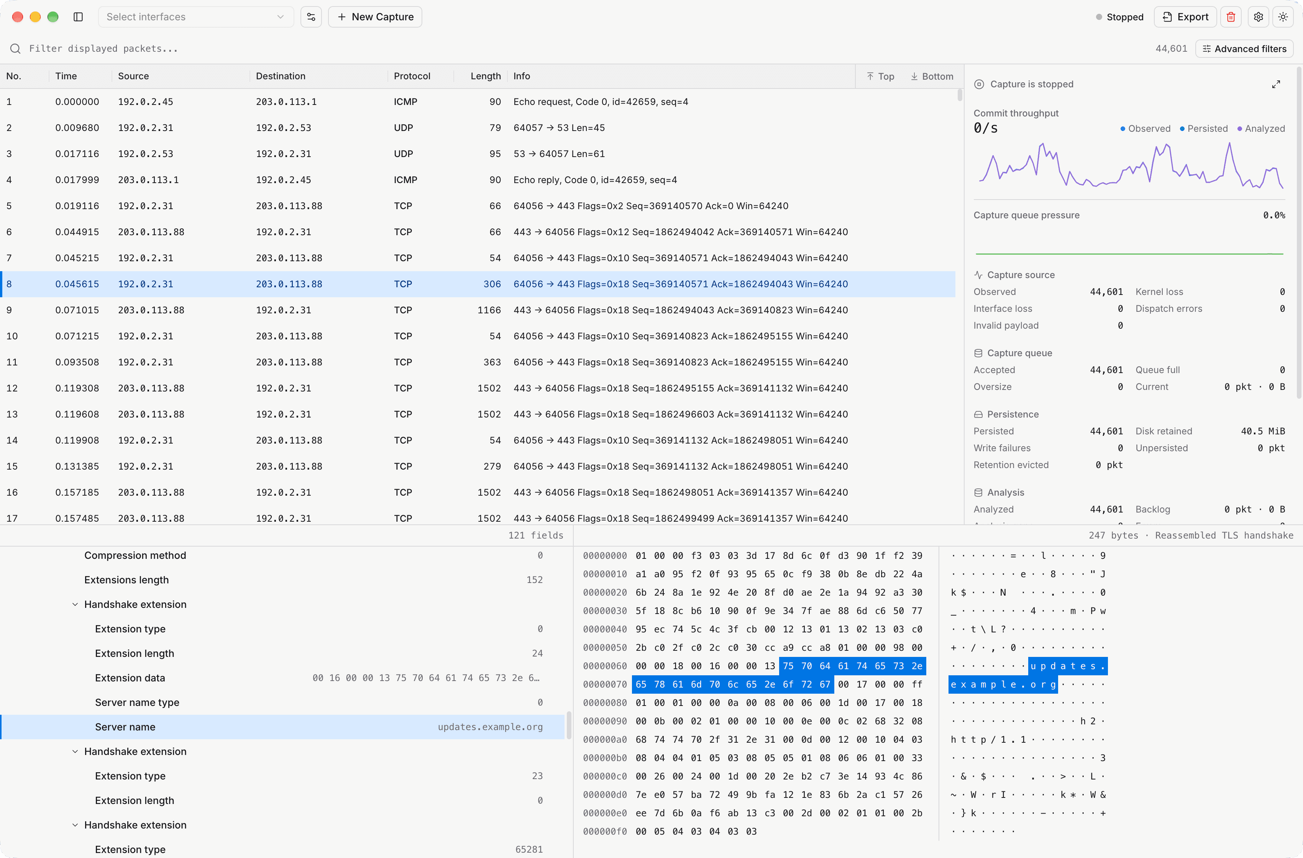Open settings gear icon
Viewport: 1303px width, 858px height.
pos(1259,17)
